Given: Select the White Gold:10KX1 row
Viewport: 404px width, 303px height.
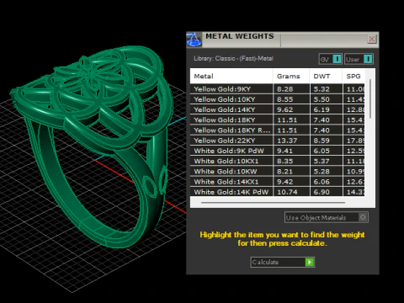Looking at the screenshot, I should pyautogui.click(x=278, y=161).
